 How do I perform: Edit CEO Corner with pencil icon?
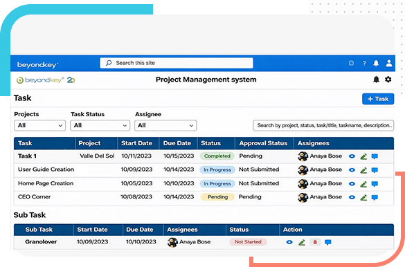click(x=363, y=198)
